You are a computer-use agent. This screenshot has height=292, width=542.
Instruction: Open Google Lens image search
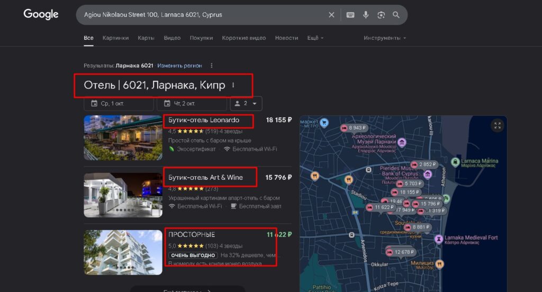(x=381, y=15)
